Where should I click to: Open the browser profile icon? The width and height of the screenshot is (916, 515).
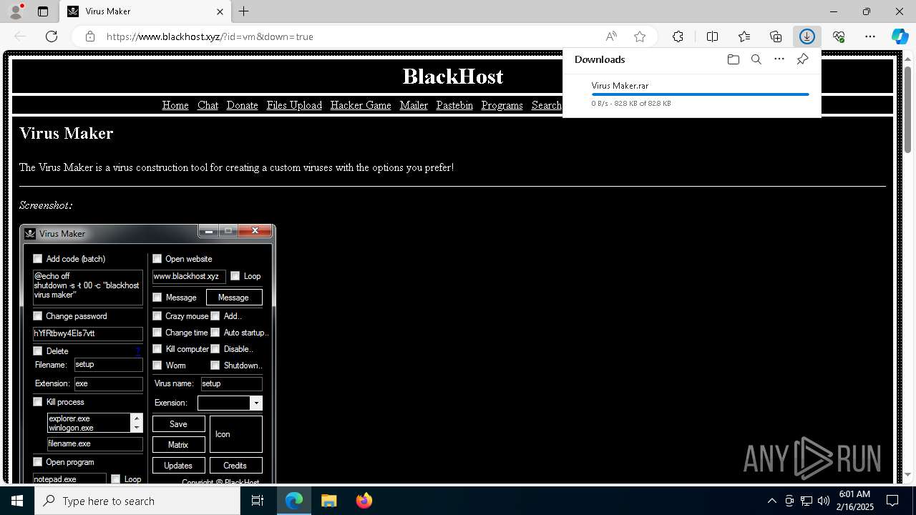coord(16,11)
